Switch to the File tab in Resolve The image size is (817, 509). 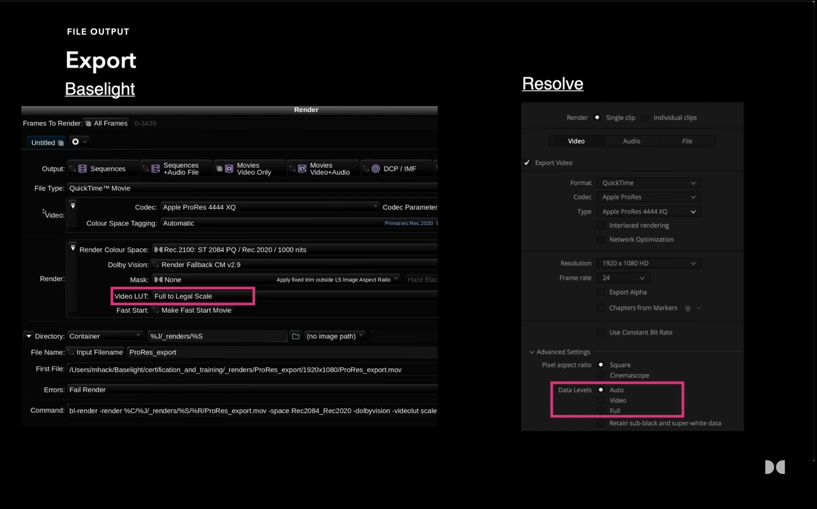pyautogui.click(x=687, y=141)
